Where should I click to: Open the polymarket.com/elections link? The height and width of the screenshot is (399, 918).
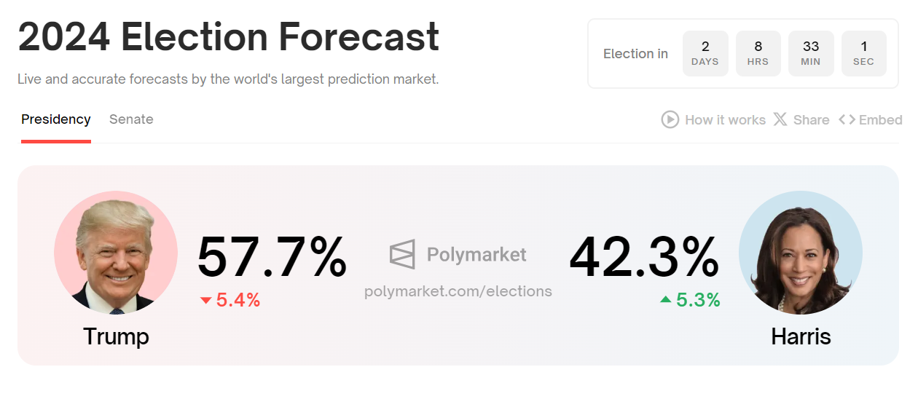pos(458,291)
